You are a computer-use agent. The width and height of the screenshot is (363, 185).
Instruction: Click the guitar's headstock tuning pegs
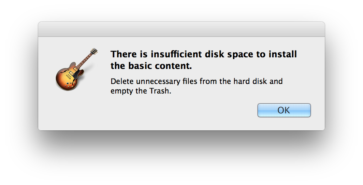pyautogui.click(x=93, y=52)
